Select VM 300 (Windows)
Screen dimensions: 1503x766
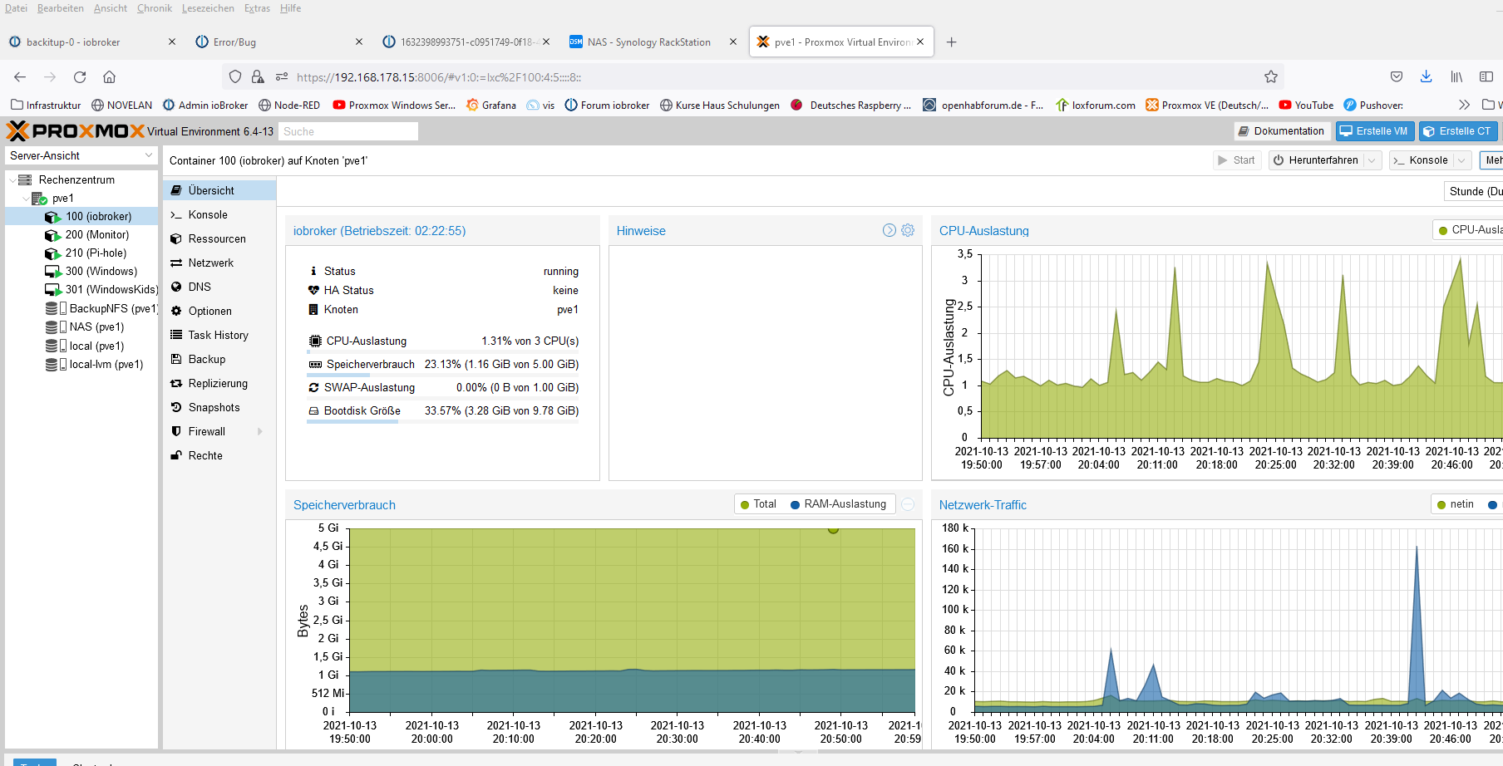coord(81,271)
